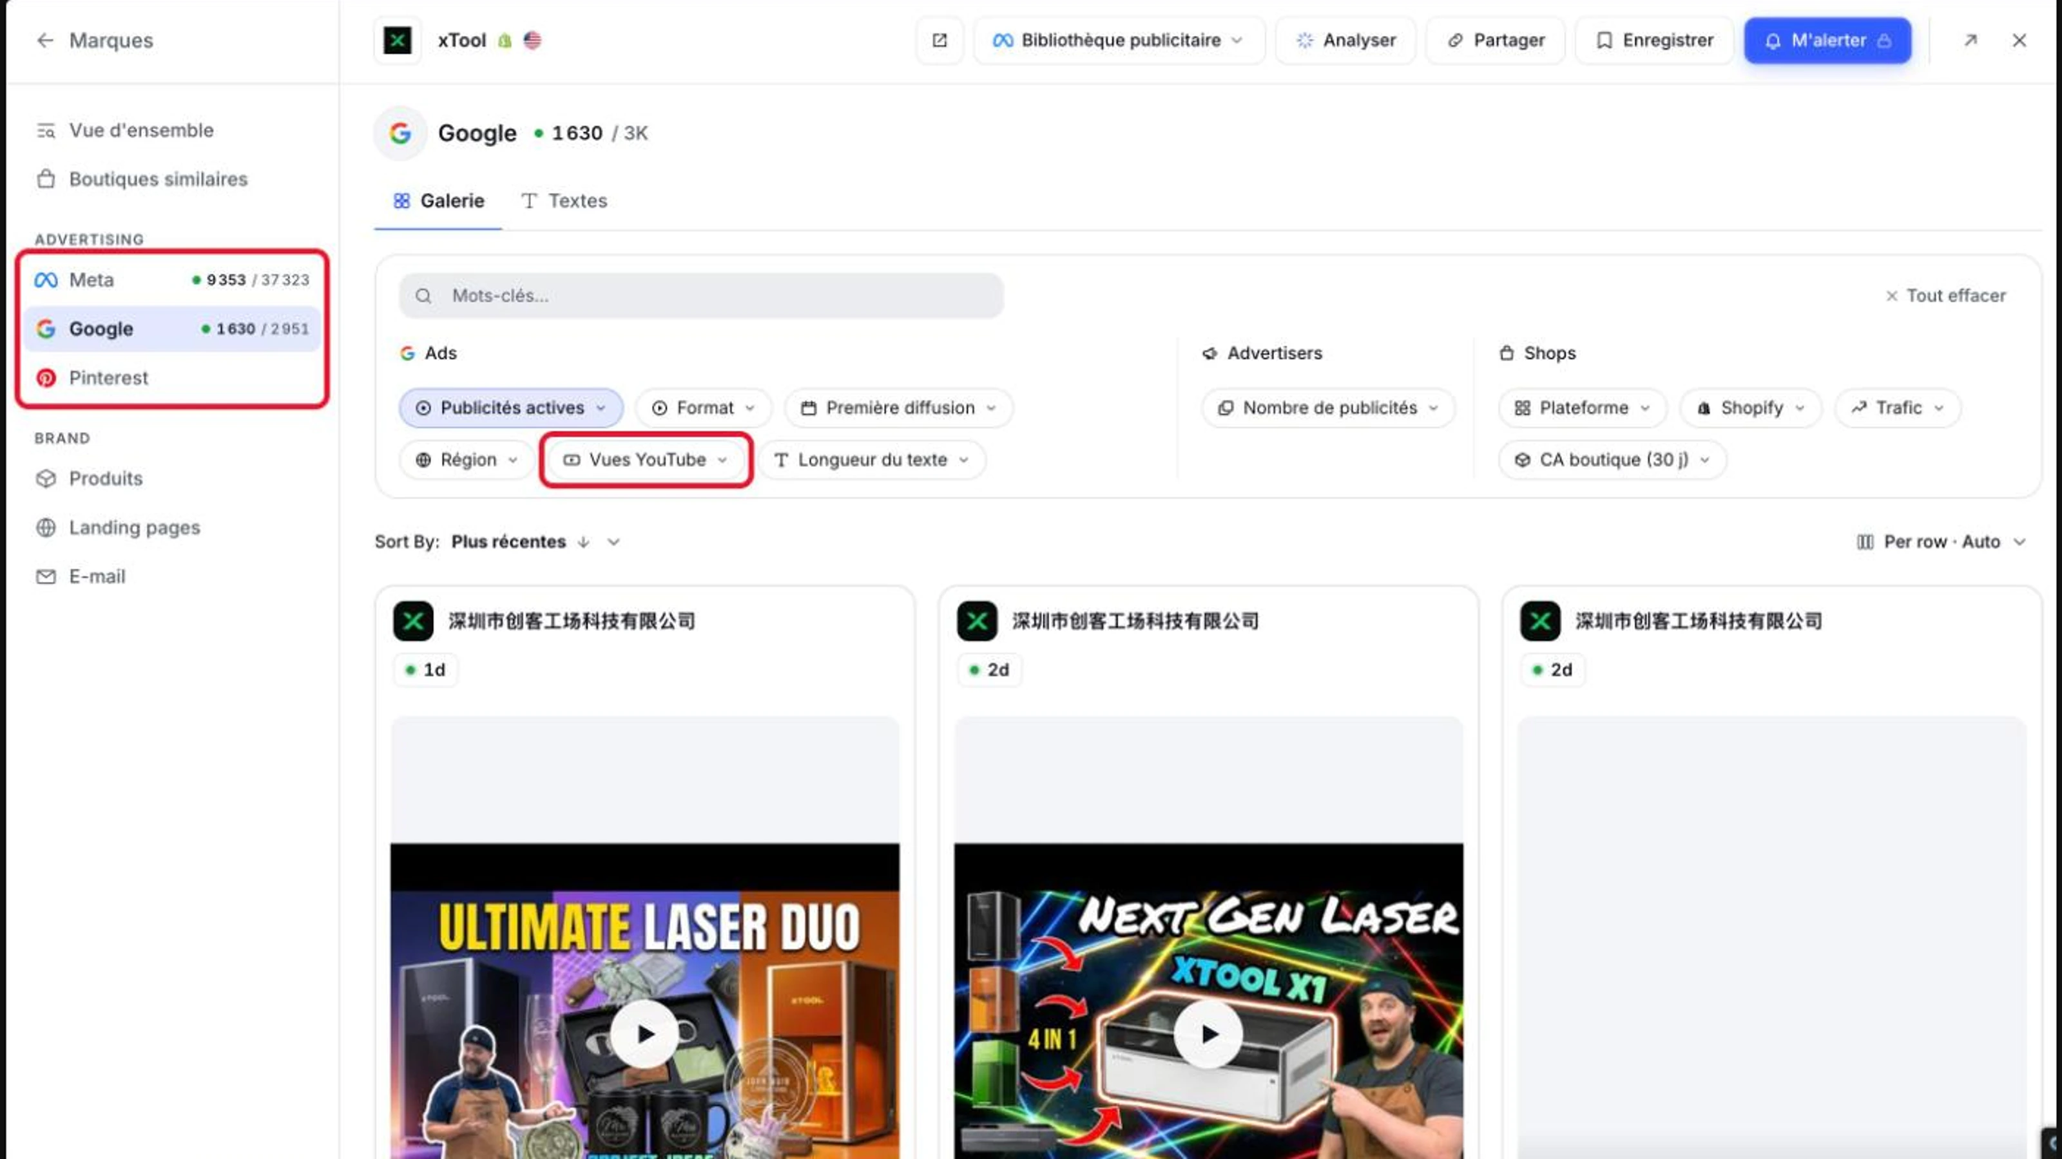Click the Mots-clés search field

click(x=701, y=296)
